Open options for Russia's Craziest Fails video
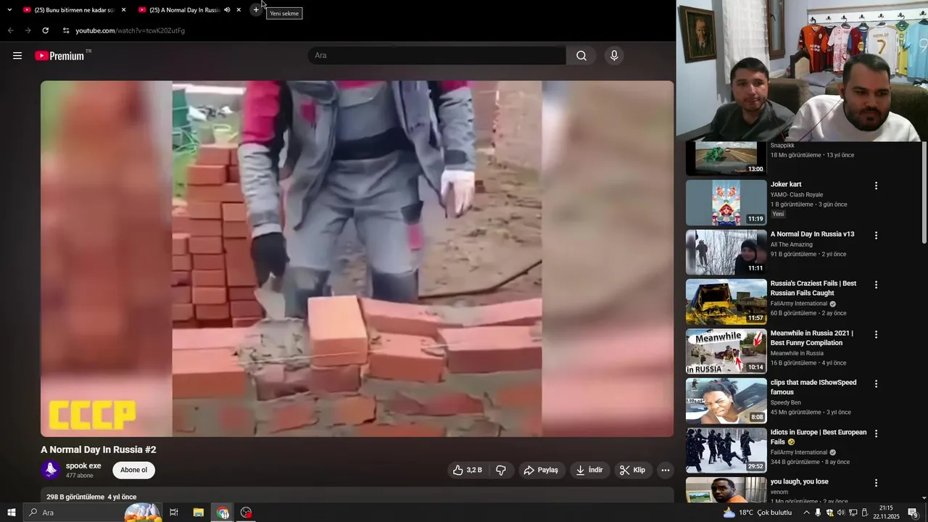 876,285
